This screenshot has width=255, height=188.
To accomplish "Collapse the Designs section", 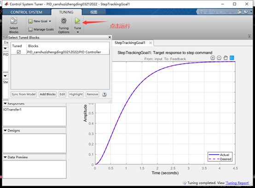I will [5, 131].
